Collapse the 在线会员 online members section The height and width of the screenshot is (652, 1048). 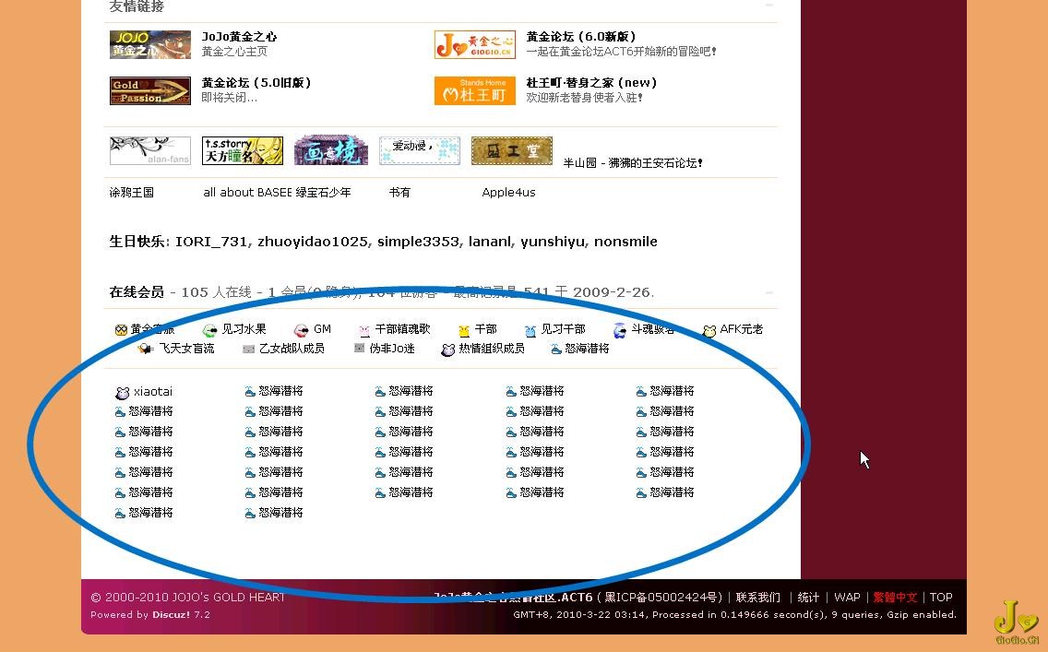click(x=768, y=292)
